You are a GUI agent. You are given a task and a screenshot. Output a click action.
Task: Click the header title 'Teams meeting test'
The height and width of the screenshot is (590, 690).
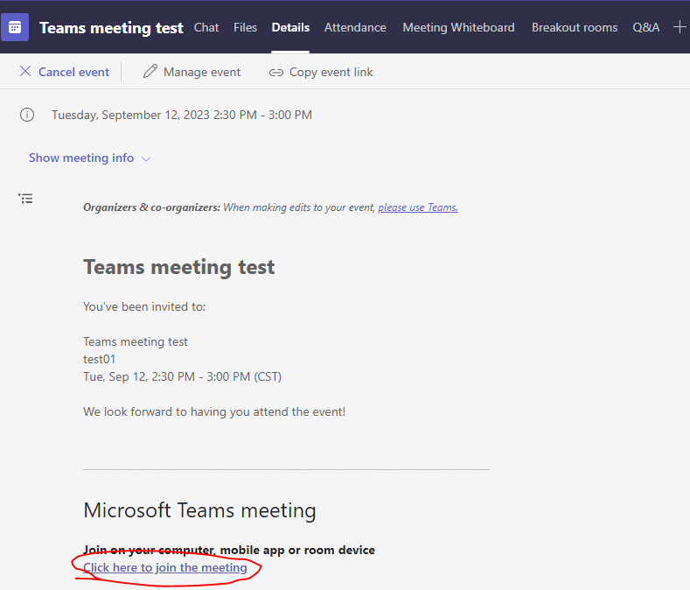(x=111, y=28)
